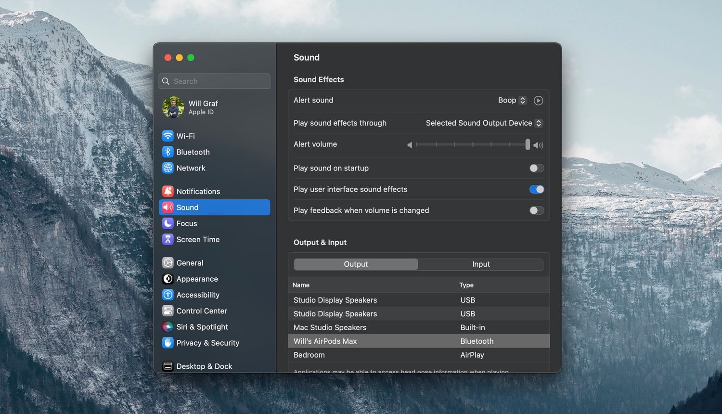Select Focus label in sidebar
722x414 pixels.
pyautogui.click(x=187, y=223)
